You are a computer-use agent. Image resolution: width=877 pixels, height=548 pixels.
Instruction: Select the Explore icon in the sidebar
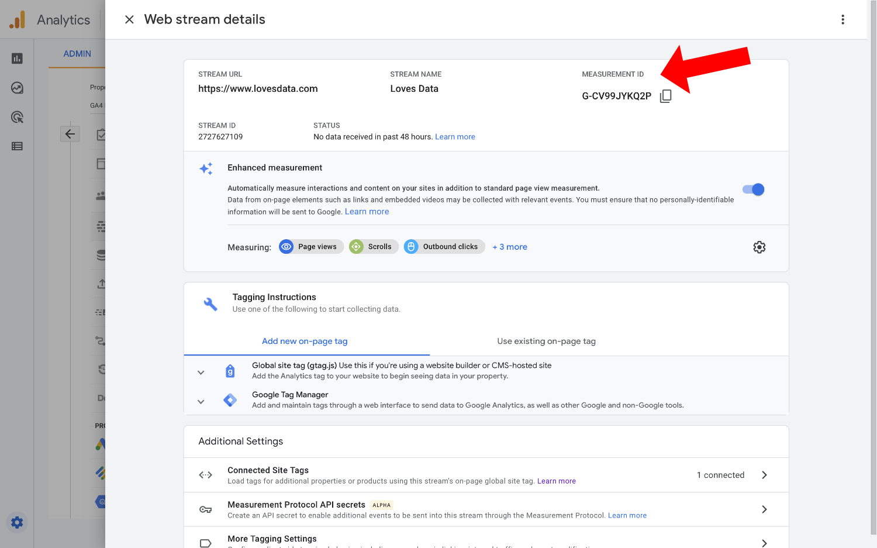[x=16, y=87]
